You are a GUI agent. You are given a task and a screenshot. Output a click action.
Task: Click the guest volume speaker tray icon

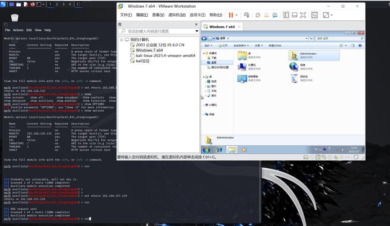[342, 150]
